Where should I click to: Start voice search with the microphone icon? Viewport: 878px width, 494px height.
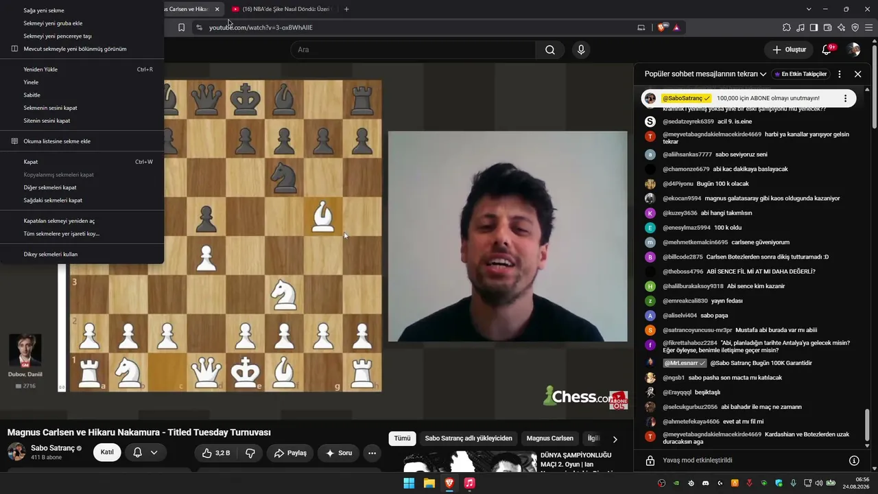click(x=581, y=49)
